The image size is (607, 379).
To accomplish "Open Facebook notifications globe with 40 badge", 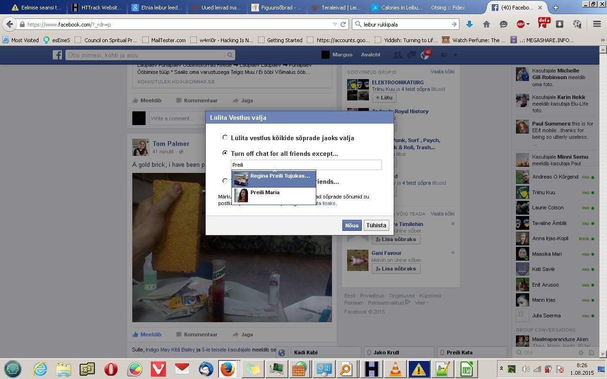I will tap(424, 55).
